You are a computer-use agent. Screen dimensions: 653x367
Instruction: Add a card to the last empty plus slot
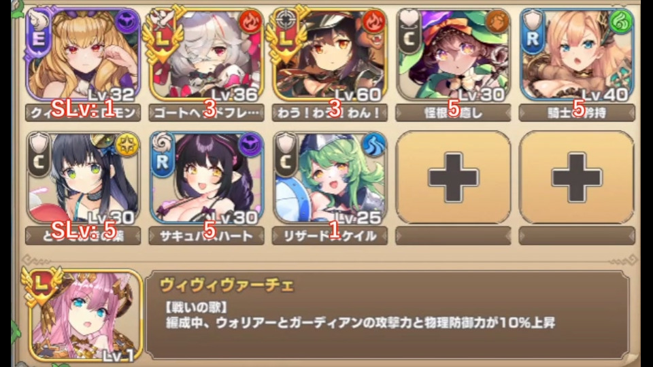coord(577,178)
